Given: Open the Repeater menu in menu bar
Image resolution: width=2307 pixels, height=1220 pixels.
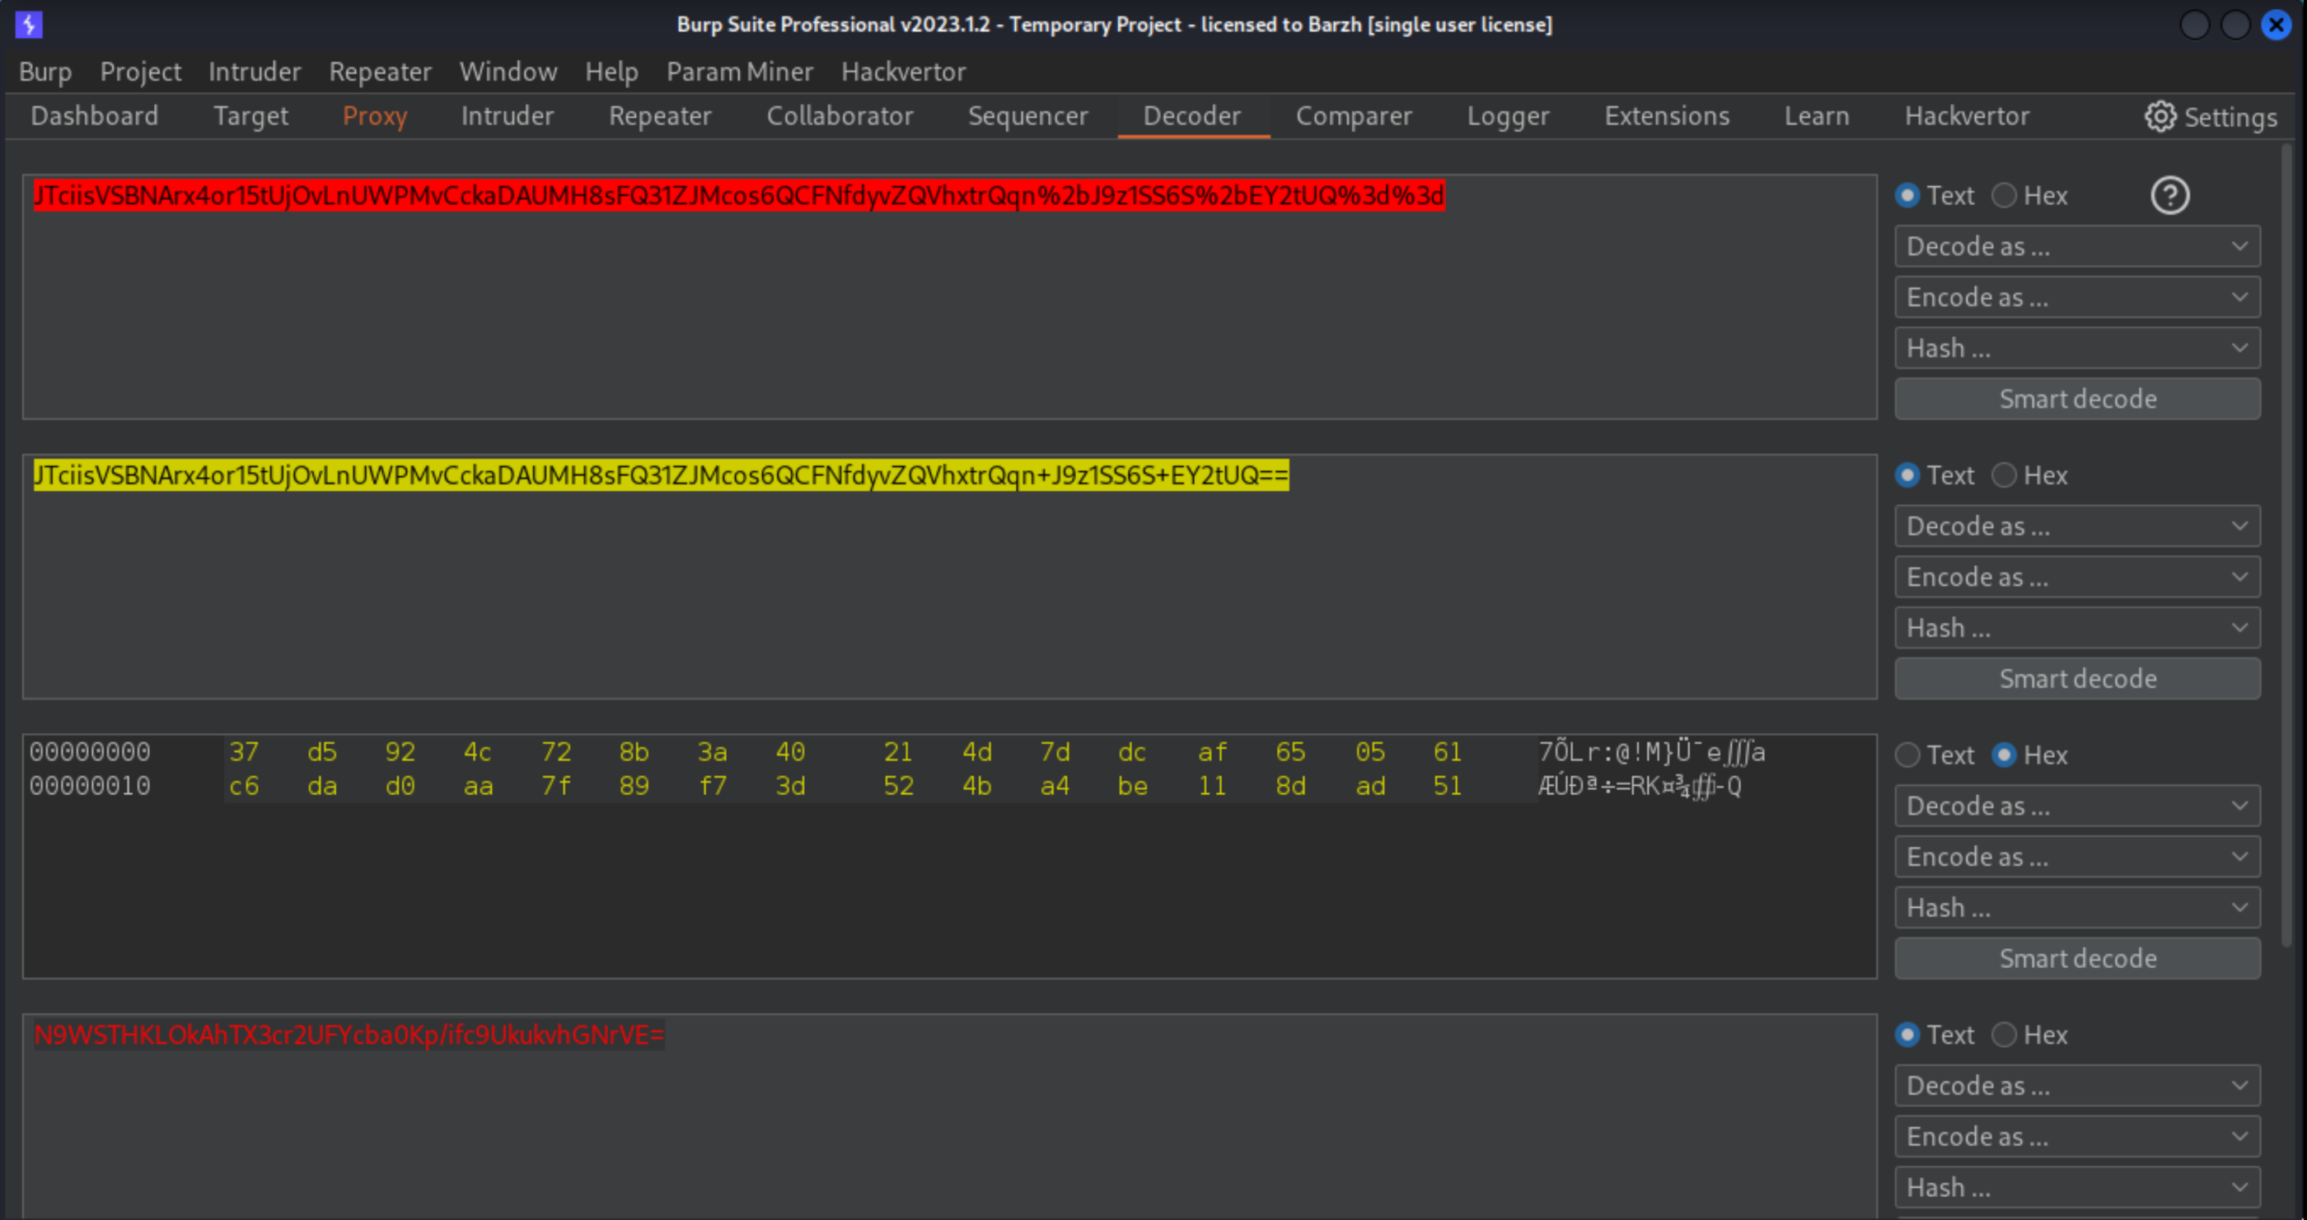Looking at the screenshot, I should pos(380,72).
